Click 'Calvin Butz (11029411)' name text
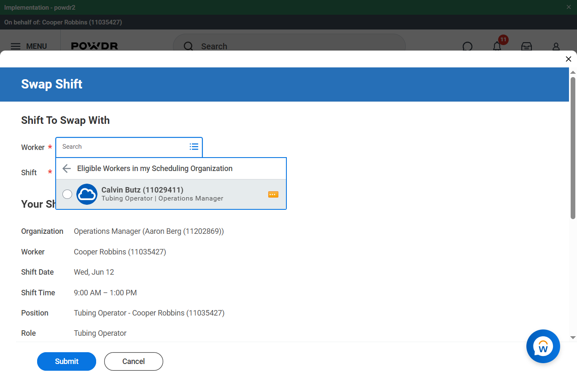577x380 pixels. (143, 190)
